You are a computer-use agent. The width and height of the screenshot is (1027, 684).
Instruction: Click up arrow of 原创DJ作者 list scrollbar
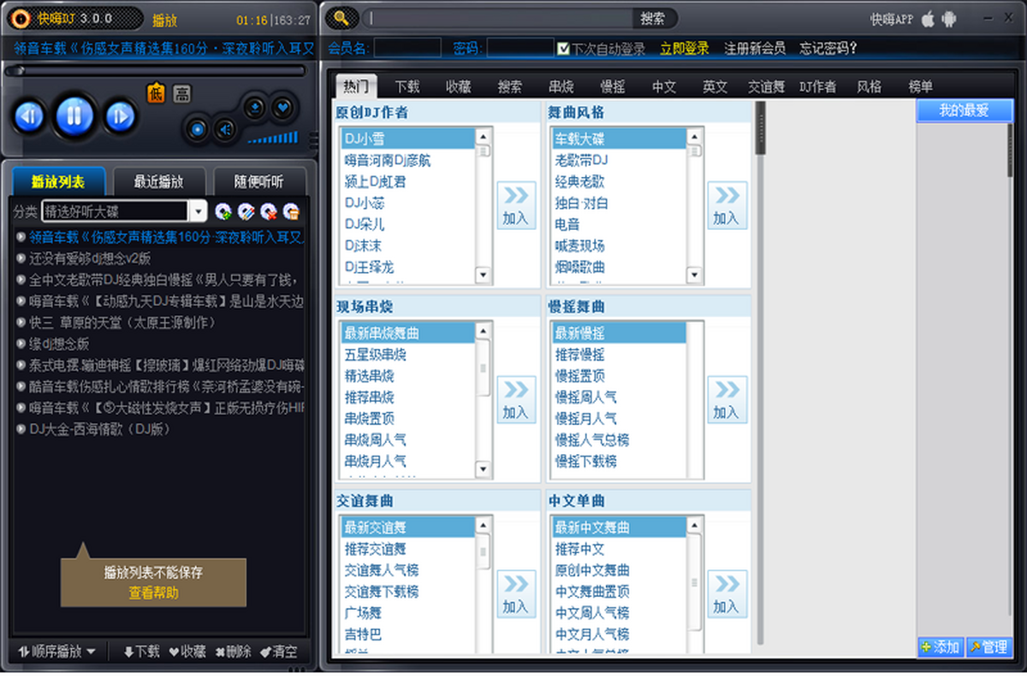click(x=484, y=136)
